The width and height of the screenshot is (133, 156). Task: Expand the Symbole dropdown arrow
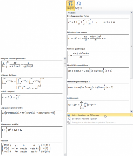click(x=78, y=10)
